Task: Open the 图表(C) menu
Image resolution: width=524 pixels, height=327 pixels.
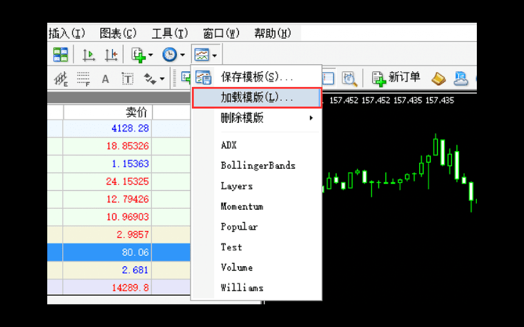Action: [118, 33]
